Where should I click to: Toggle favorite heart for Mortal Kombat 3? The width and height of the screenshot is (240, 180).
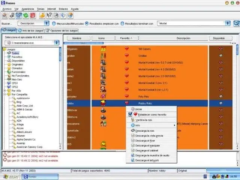pyautogui.click(x=127, y=82)
